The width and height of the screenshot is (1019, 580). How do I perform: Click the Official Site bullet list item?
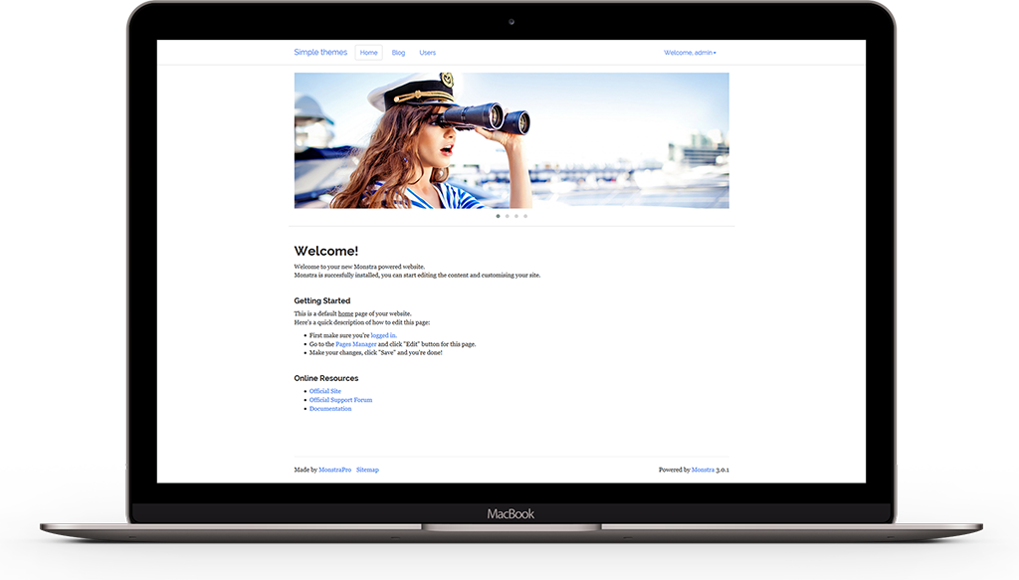[325, 391]
